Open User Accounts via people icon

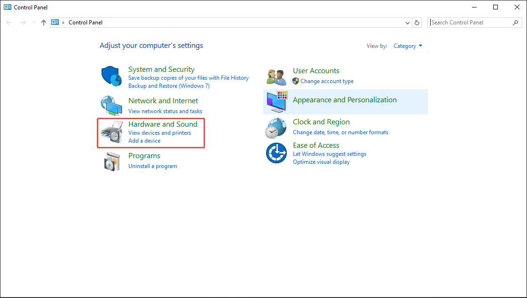click(x=276, y=76)
